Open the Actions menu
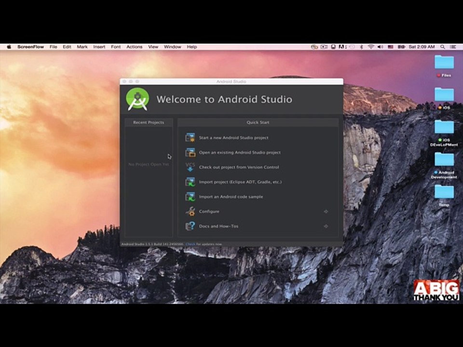The height and width of the screenshot is (347, 463). pos(135,47)
